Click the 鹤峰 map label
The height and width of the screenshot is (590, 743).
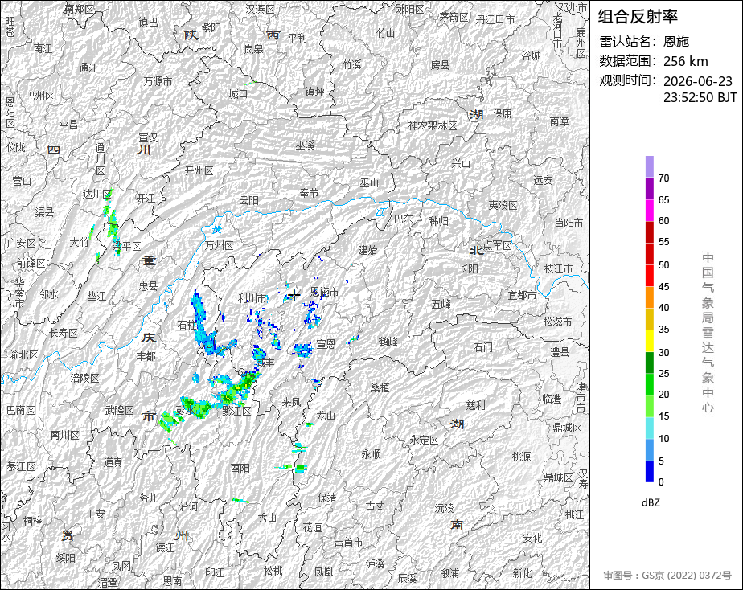pos(388,342)
